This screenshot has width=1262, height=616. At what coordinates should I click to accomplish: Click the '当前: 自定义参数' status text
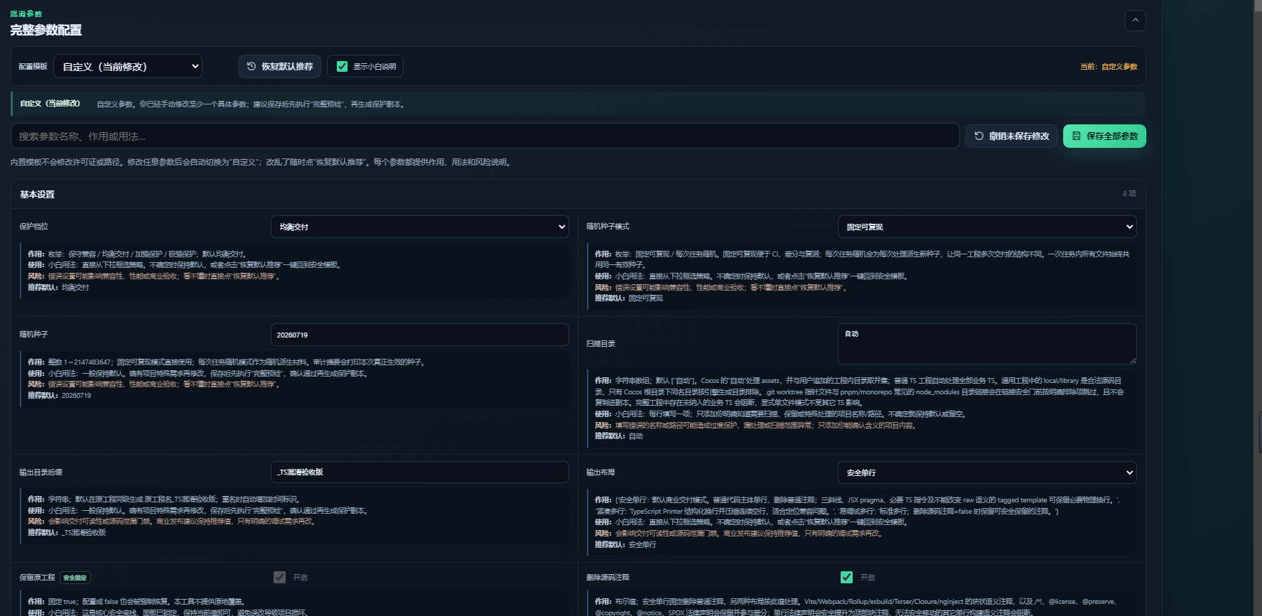click(1109, 66)
